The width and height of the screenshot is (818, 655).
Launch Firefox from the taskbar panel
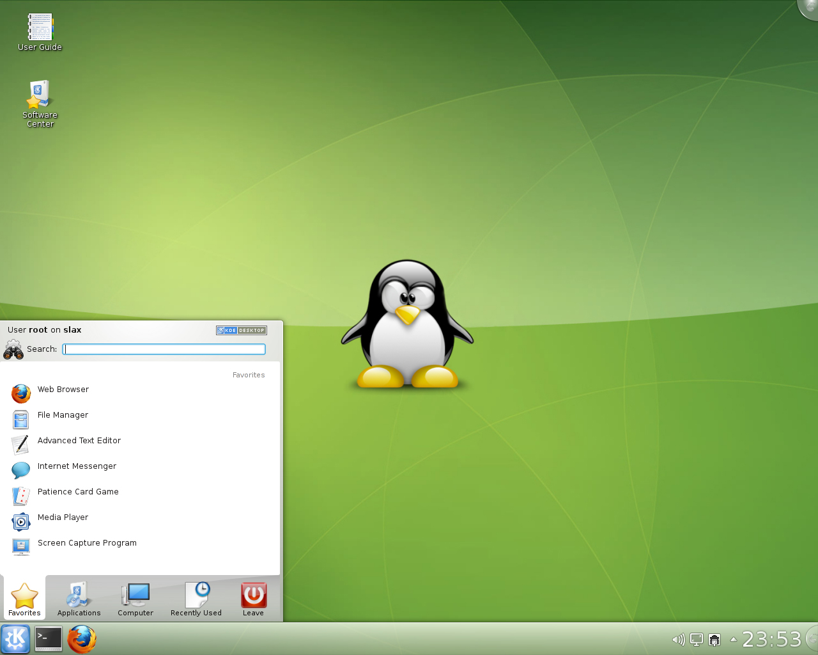[x=82, y=639]
